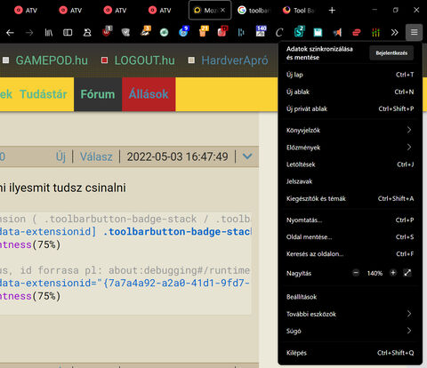This screenshot has width=427, height=368.
Task: Increase zoom with the plus button
Action: click(393, 273)
